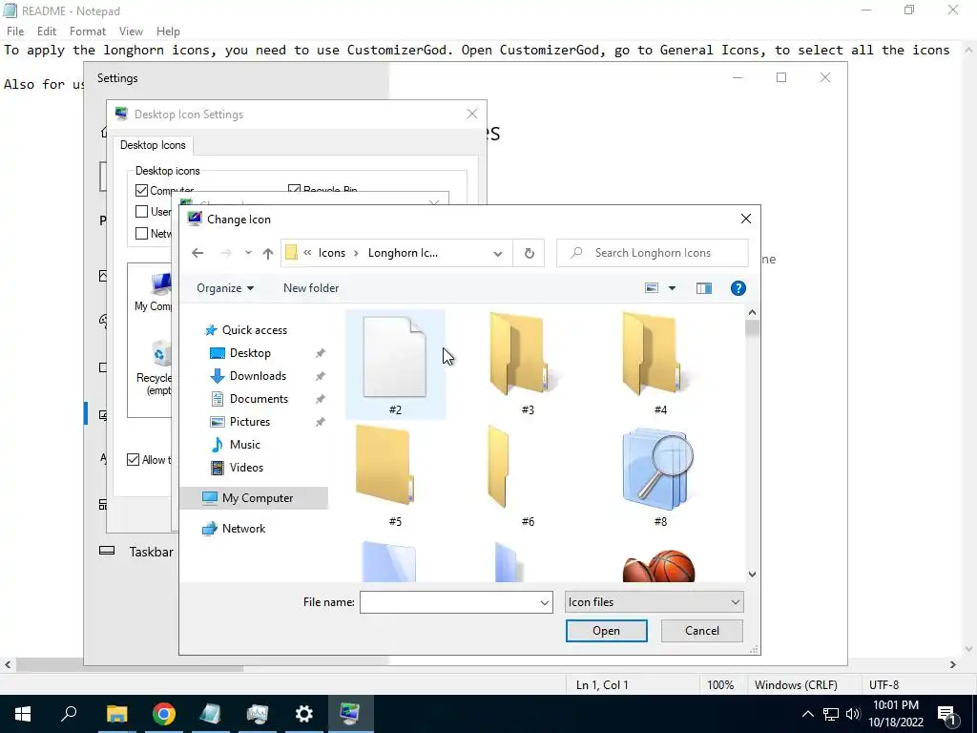Go back in Change Icon dialog
The image size is (977, 733).
[197, 253]
